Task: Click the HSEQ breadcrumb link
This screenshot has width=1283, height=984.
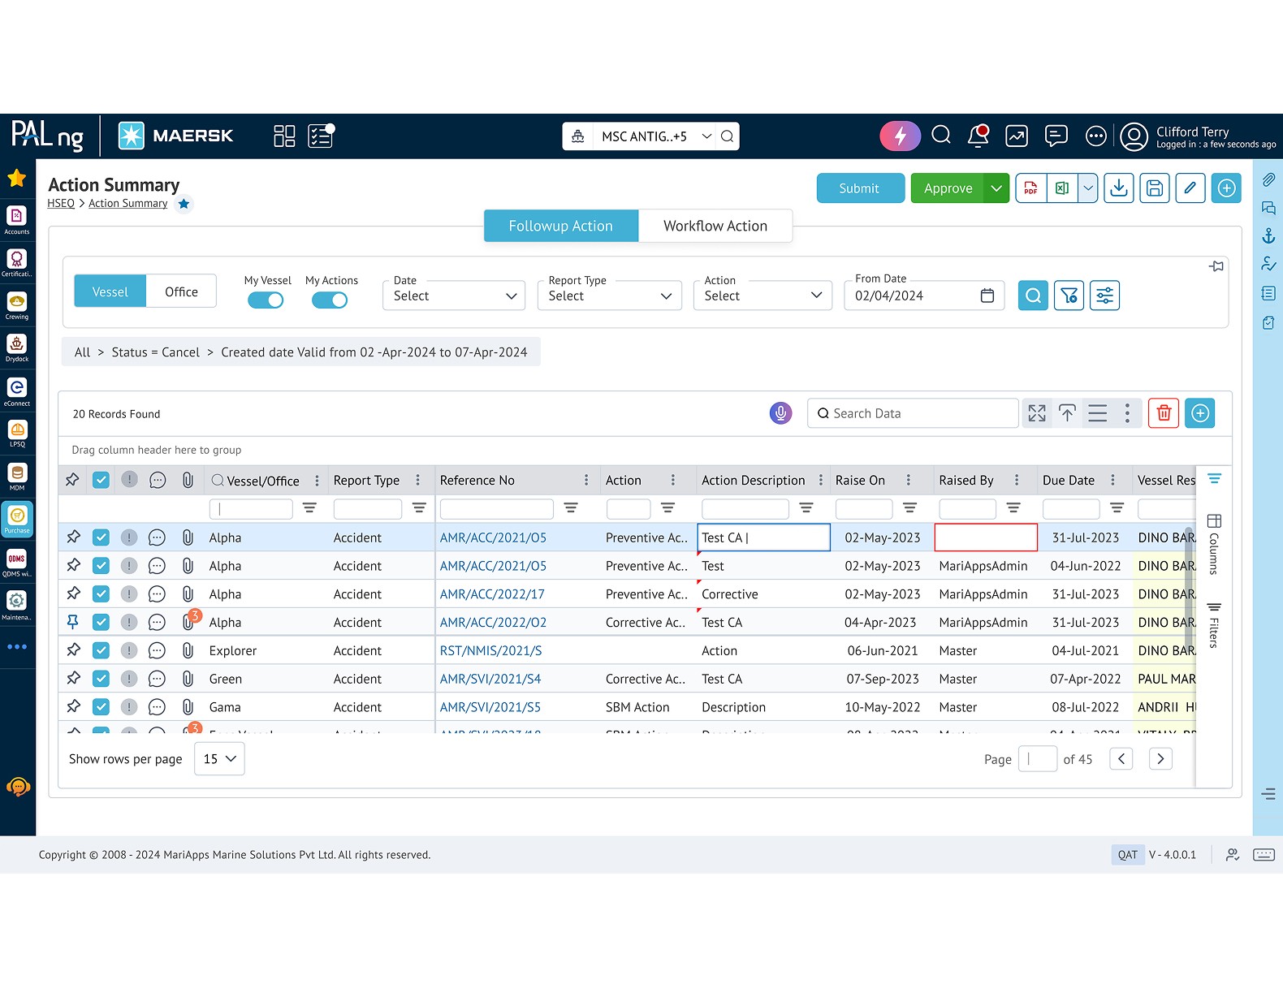Action: tap(61, 203)
